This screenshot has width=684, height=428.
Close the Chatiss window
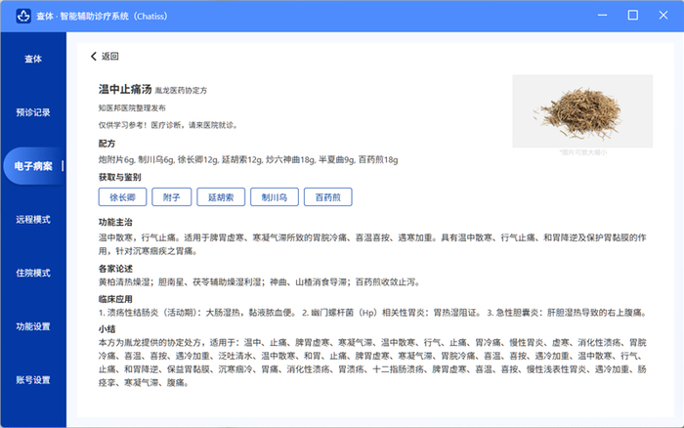(663, 16)
